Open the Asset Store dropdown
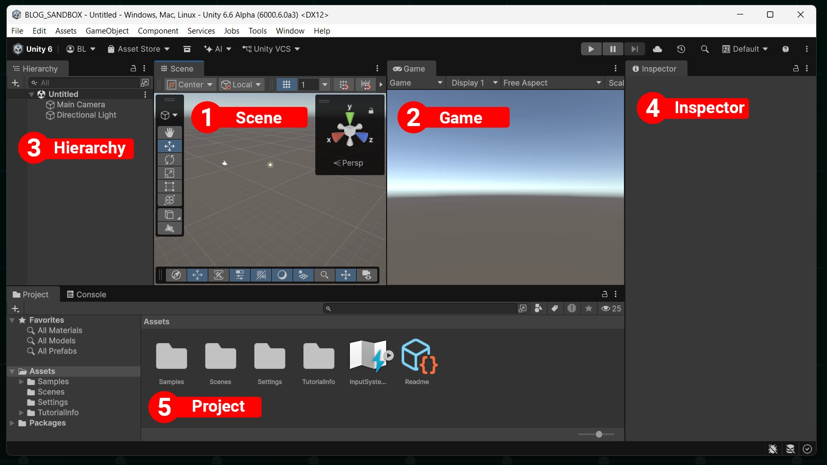Image resolution: width=827 pixels, height=465 pixels. 139,49
